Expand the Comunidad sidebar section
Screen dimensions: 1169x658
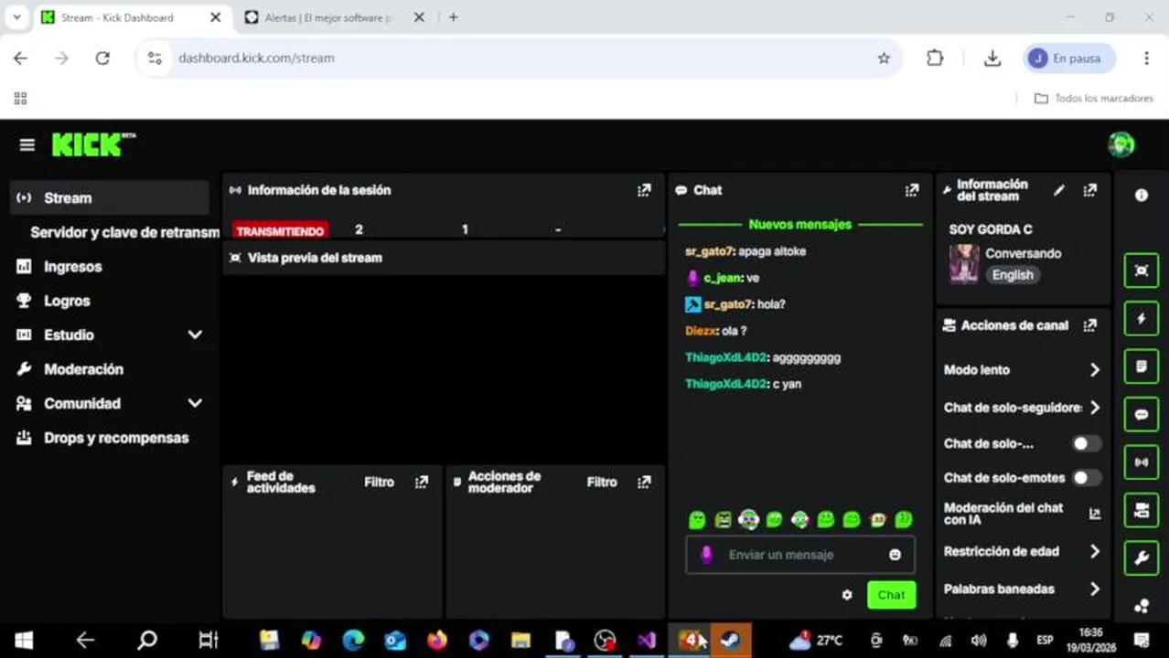[x=195, y=403]
